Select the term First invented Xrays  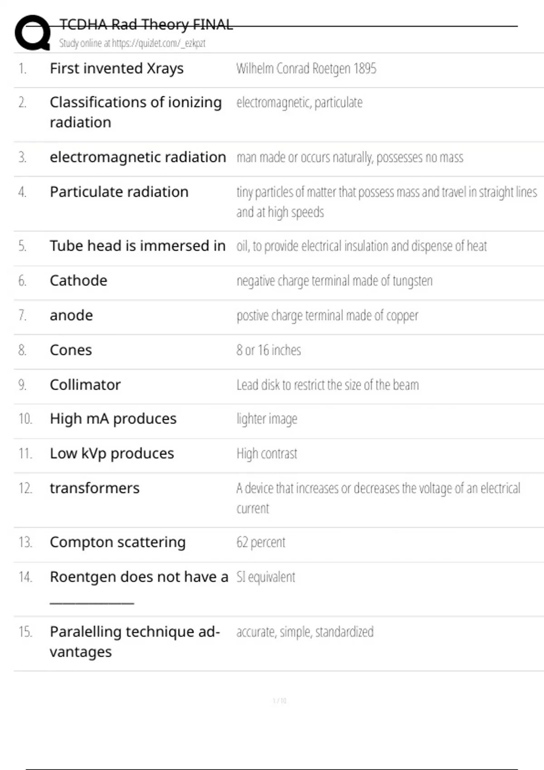[117, 68]
